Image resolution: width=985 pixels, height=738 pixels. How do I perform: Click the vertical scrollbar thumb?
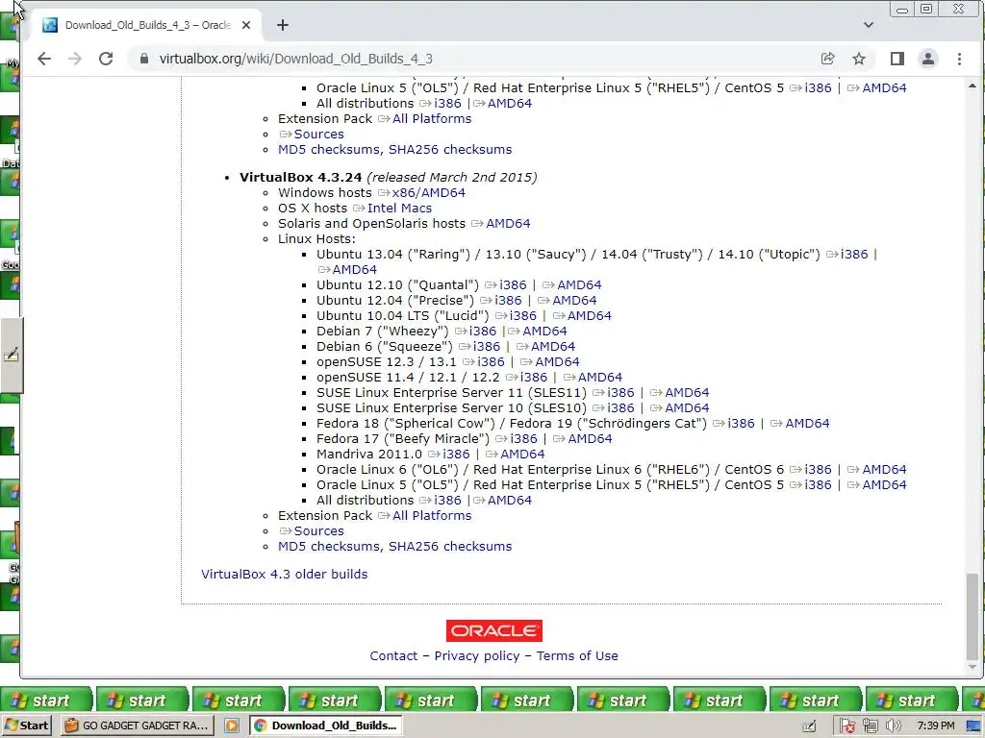972,615
